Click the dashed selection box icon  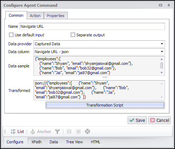pyautogui.click(x=69, y=132)
